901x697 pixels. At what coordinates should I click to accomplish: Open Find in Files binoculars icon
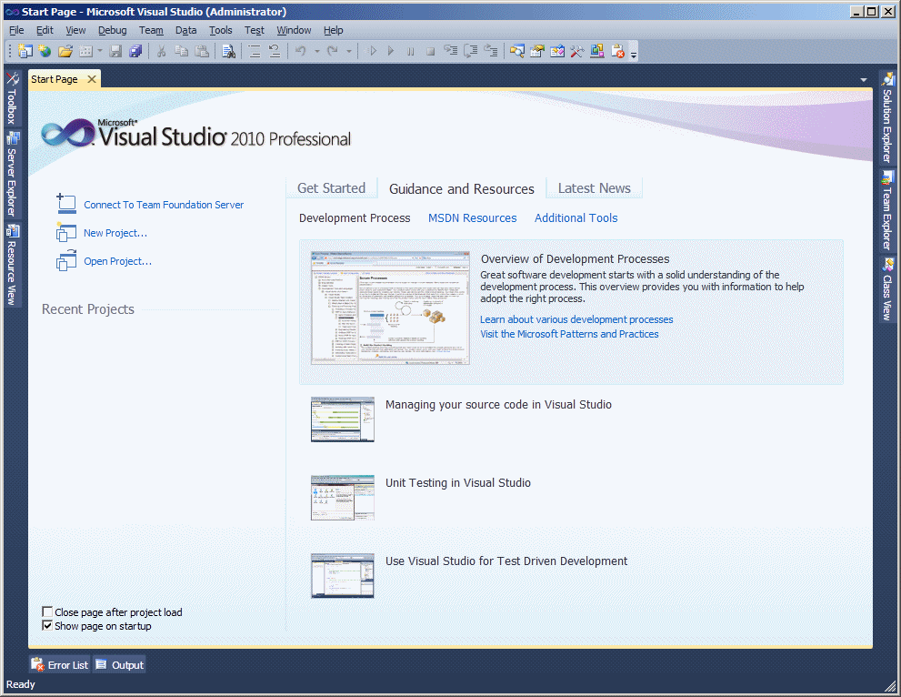[x=228, y=51]
